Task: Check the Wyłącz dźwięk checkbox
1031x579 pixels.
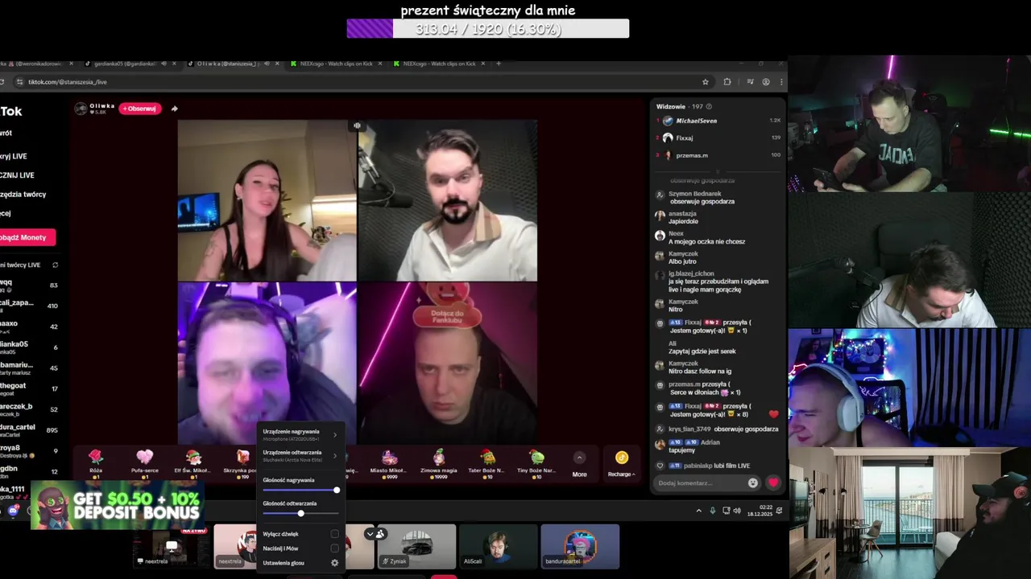Action: click(x=335, y=534)
